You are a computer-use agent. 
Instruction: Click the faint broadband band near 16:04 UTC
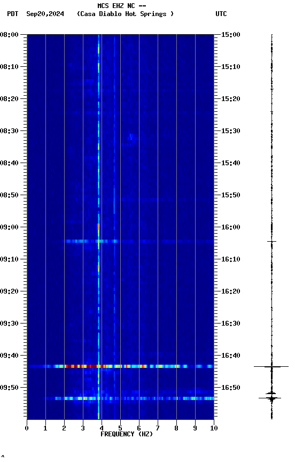pos(138,241)
